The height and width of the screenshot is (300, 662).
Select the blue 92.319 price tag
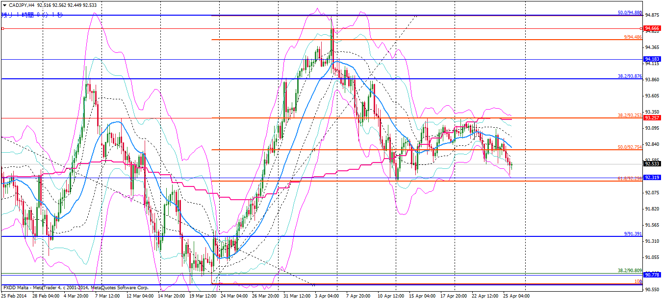coord(652,178)
